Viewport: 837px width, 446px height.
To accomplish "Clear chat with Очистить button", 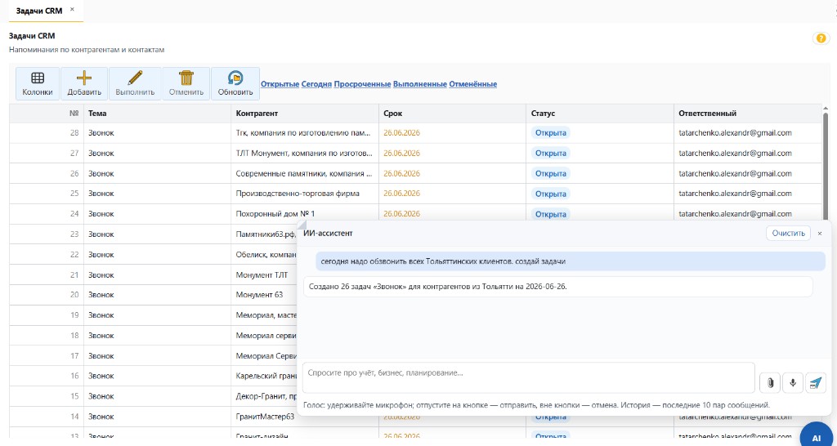I will tap(788, 233).
